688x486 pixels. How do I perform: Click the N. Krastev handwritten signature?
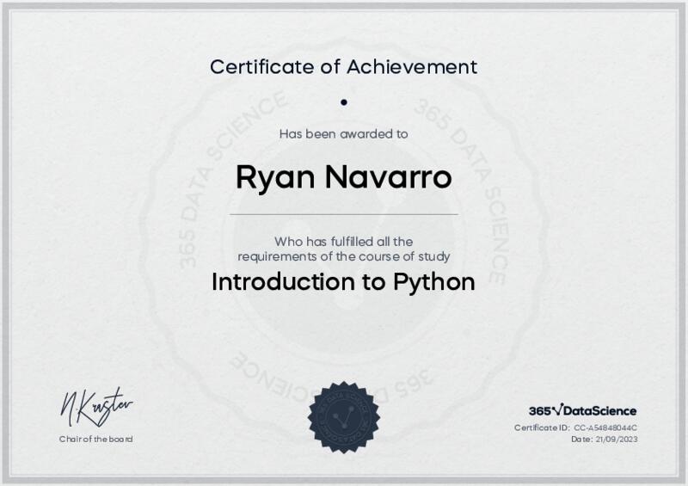95,407
